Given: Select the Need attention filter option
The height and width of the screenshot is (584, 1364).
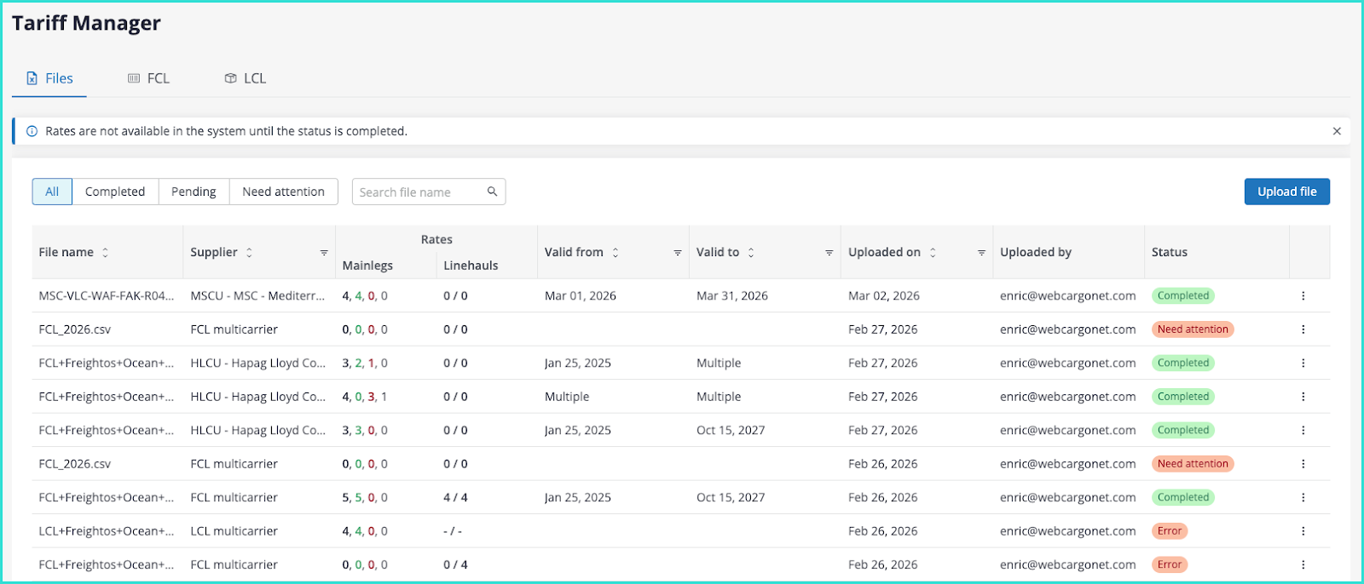Looking at the screenshot, I should (283, 192).
